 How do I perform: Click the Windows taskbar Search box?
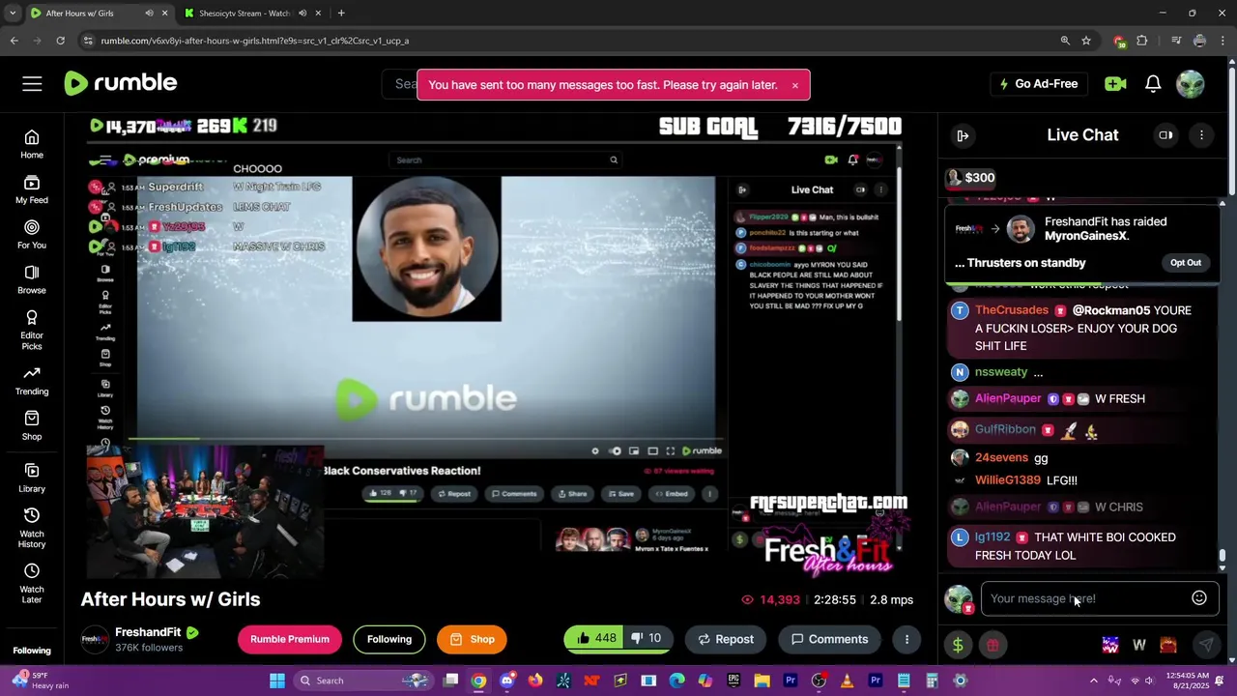tap(362, 681)
